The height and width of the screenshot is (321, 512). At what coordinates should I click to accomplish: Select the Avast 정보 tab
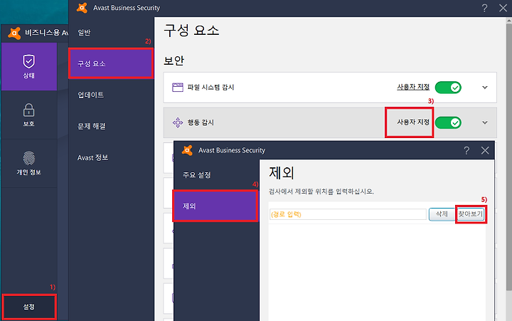point(111,157)
